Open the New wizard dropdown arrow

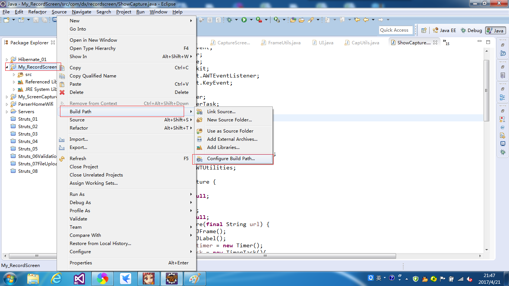13,20
